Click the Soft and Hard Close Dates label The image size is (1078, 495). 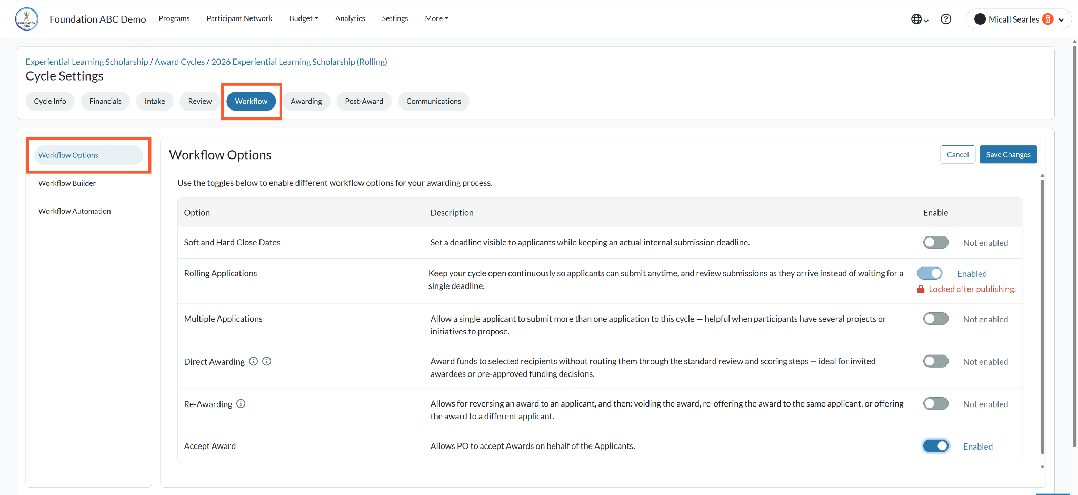[232, 242]
